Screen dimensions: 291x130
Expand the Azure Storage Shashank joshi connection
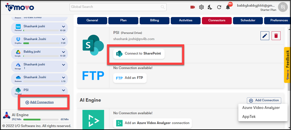[x=63, y=65]
